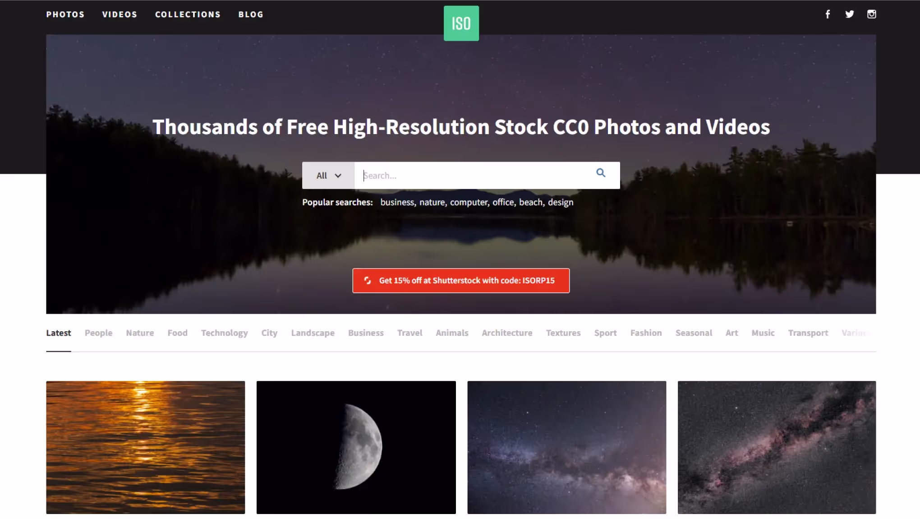The image size is (920, 519).
Task: Open the golden water reflection photo
Action: (x=146, y=447)
